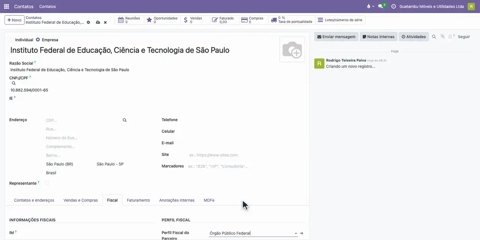Image resolution: width=480 pixels, height=240 pixels.
Task: Click the Razão Social text field
Action: [81, 70]
